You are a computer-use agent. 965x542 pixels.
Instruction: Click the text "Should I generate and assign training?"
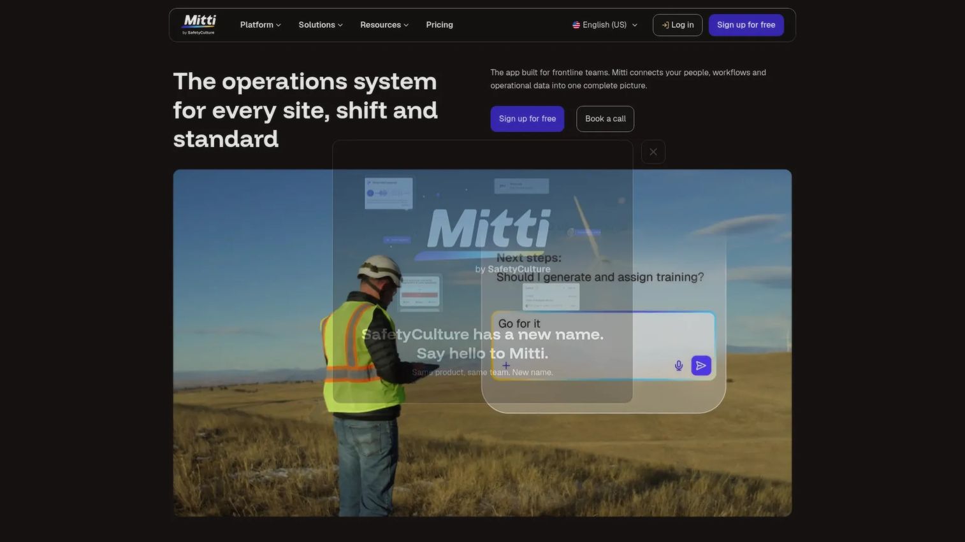600,277
